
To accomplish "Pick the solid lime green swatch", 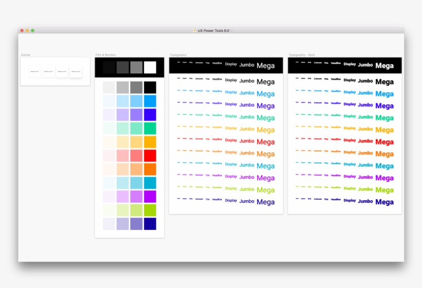I will click(150, 210).
